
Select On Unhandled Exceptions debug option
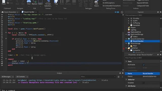click(x=112, y=6)
